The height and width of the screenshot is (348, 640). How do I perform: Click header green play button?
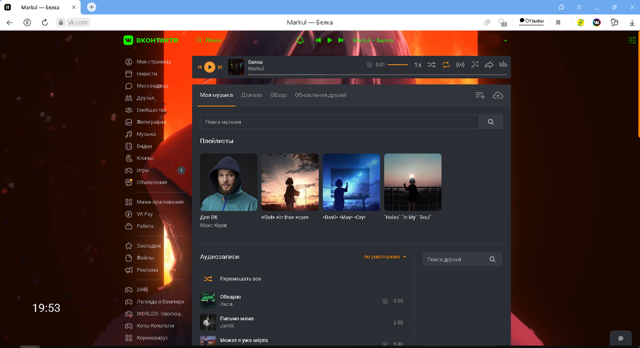pyautogui.click(x=330, y=40)
